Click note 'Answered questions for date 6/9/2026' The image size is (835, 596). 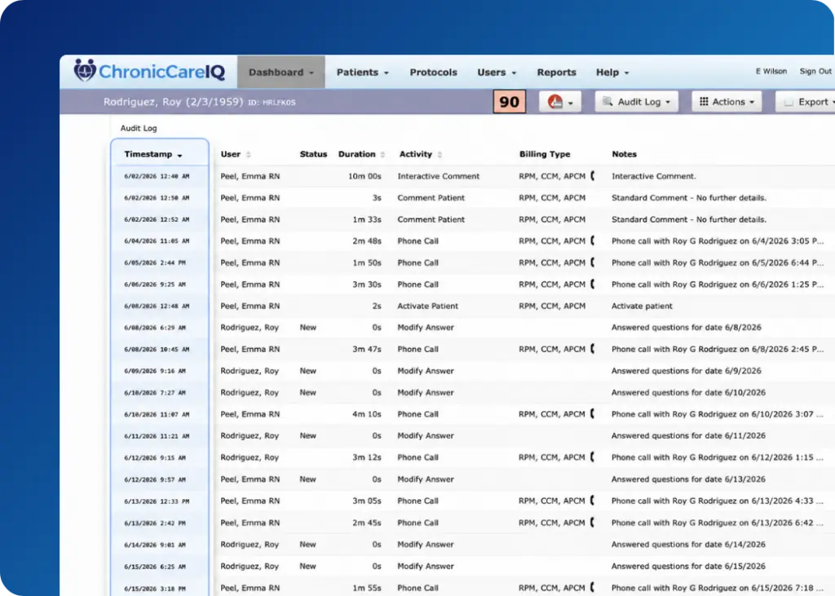coord(687,371)
